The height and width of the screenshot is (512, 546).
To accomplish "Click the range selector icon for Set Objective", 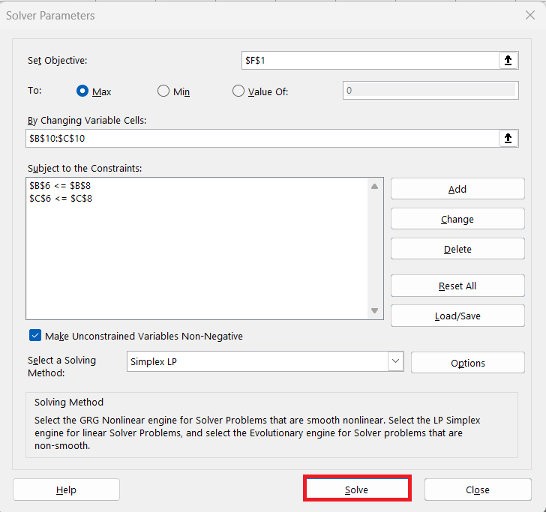I will coord(508,60).
